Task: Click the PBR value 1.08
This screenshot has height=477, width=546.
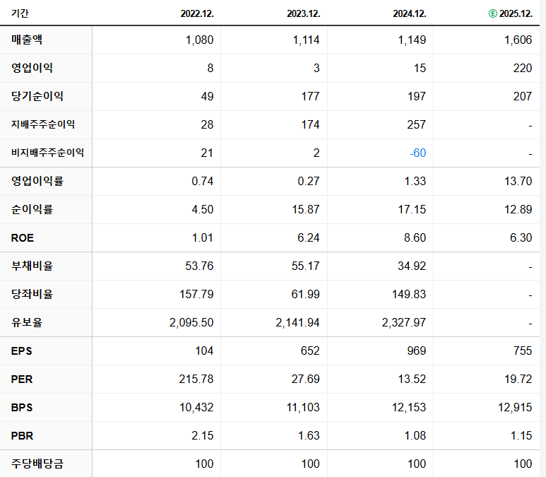Action: 415,435
